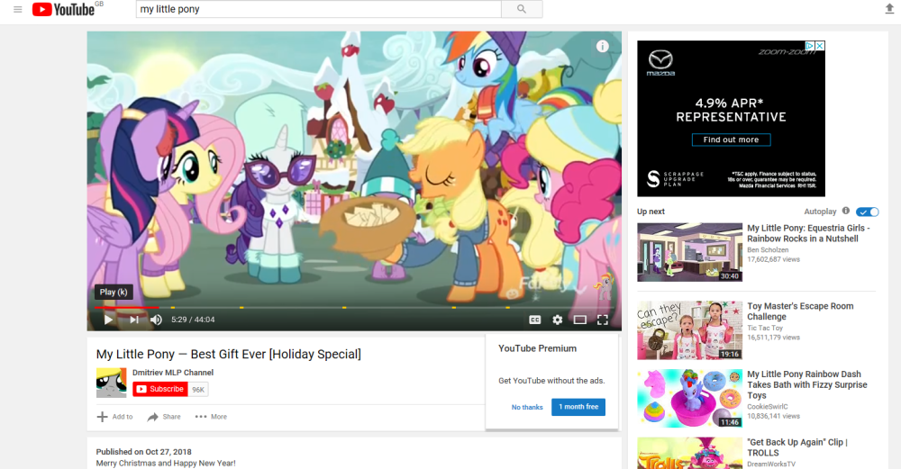Open Tic Tac Toy channel
The height and width of the screenshot is (469, 901).
tap(765, 328)
